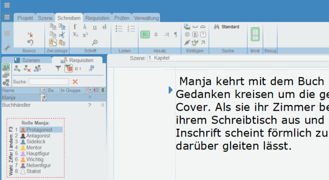This screenshot has width=329, height=180.
Task: Underline text with the u icon
Action: tap(95, 27)
